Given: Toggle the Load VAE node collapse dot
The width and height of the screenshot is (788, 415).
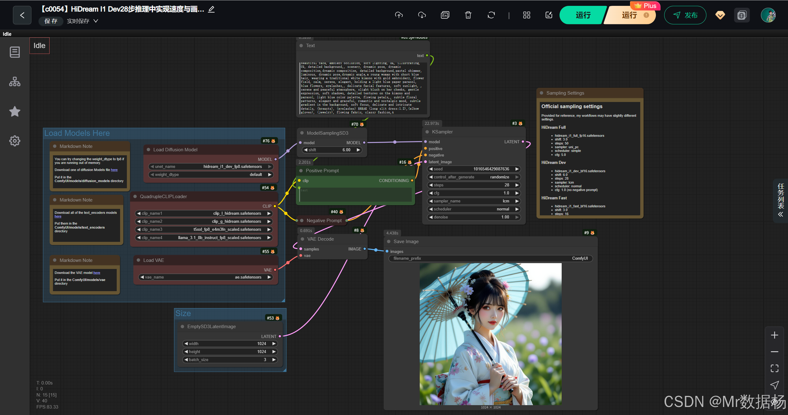Looking at the screenshot, I should click(138, 260).
